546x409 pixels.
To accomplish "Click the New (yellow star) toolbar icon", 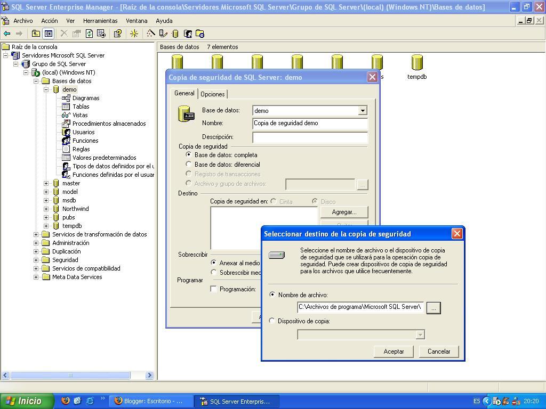I will [134, 34].
